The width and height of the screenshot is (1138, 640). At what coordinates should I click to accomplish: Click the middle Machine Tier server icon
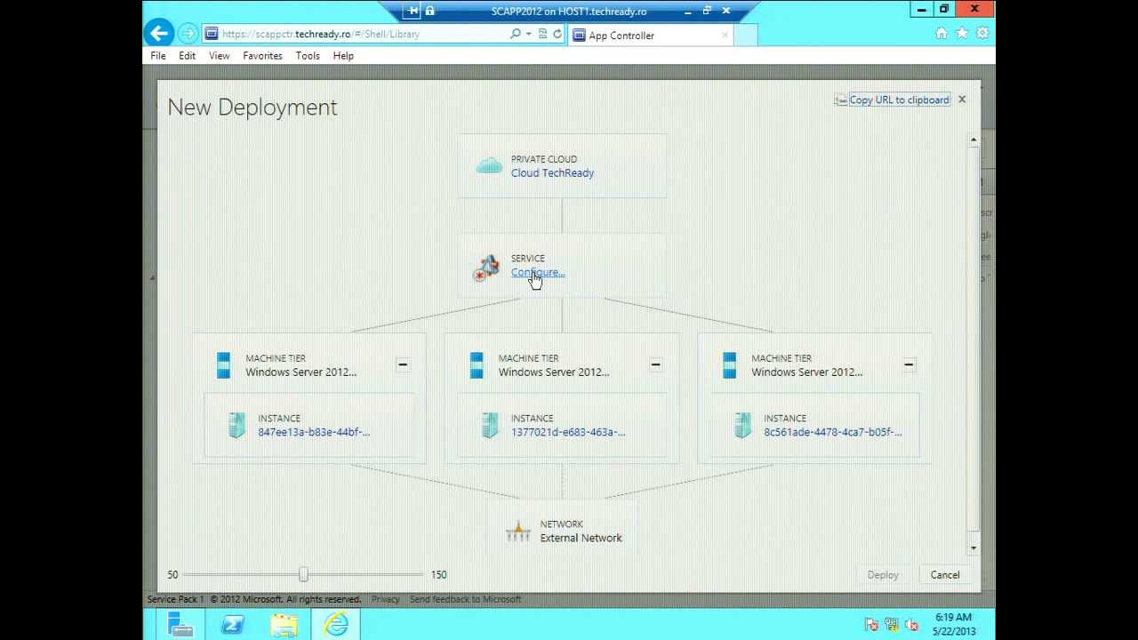point(477,364)
